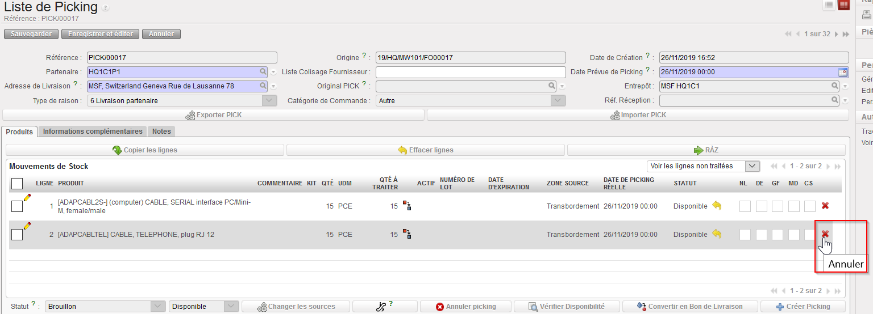Screen dimensions: 873x314
Task: Edit line 2 with the pencil icon
Action: pyautogui.click(x=27, y=226)
